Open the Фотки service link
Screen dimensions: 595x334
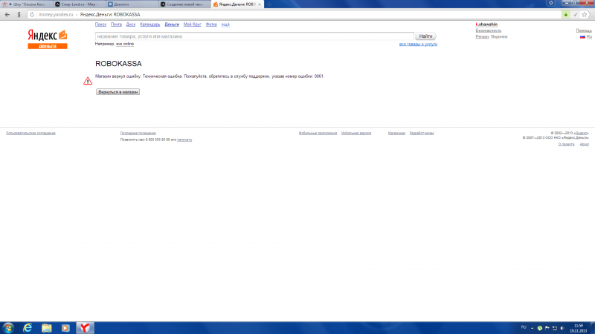211,24
